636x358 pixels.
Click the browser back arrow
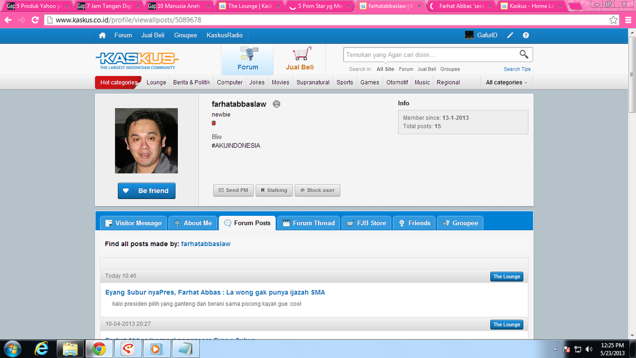(x=8, y=20)
